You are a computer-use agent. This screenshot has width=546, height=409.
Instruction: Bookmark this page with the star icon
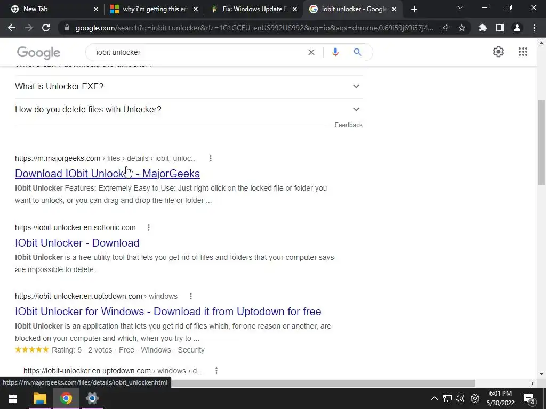[462, 28]
